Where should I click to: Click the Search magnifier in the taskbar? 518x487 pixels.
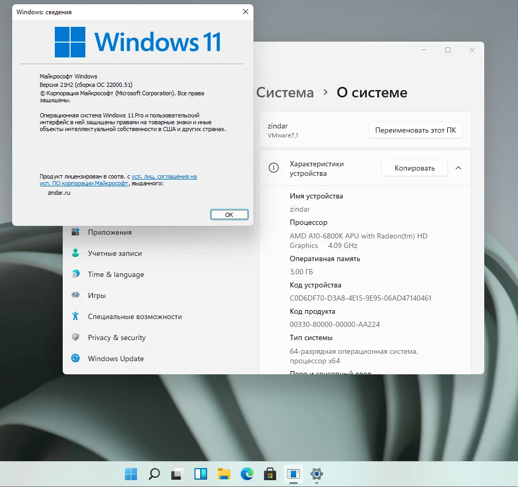pyautogui.click(x=154, y=474)
